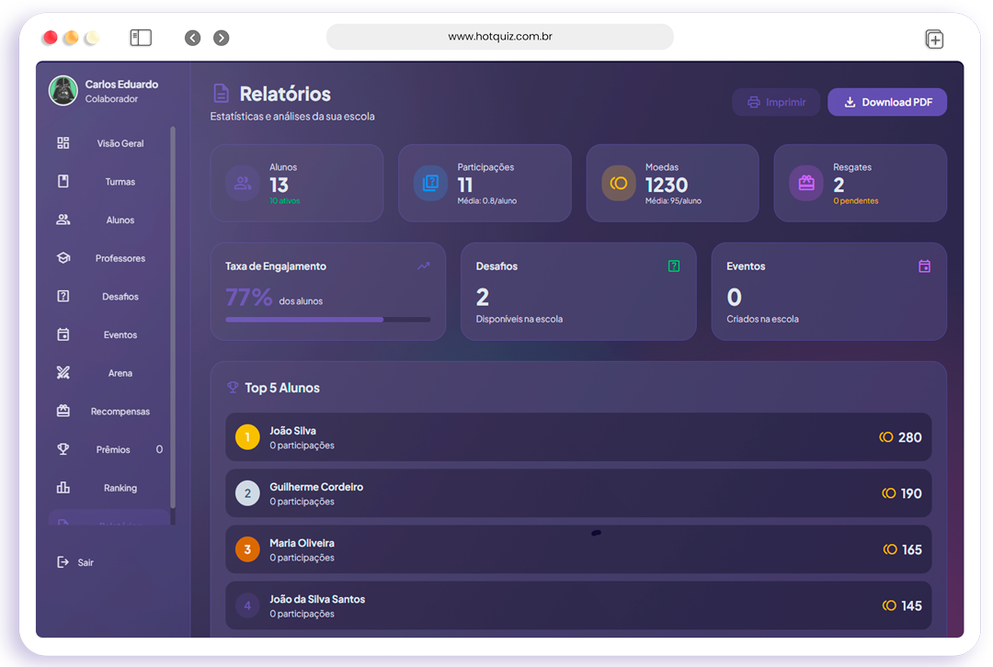993x667 pixels.
Task: Navigate back with the browser arrow
Action: coord(192,38)
